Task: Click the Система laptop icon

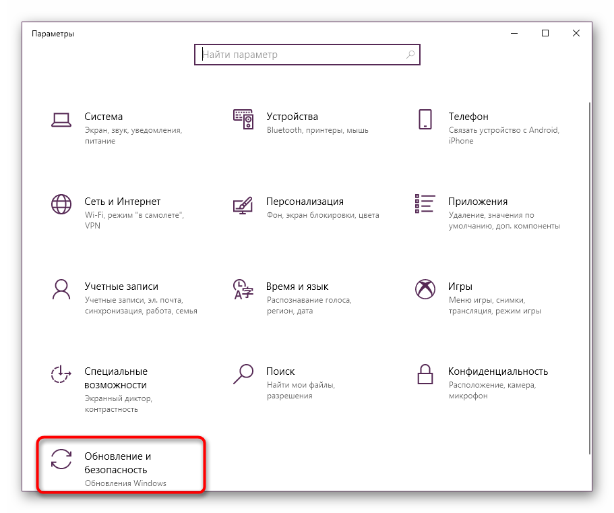Action: (x=61, y=119)
